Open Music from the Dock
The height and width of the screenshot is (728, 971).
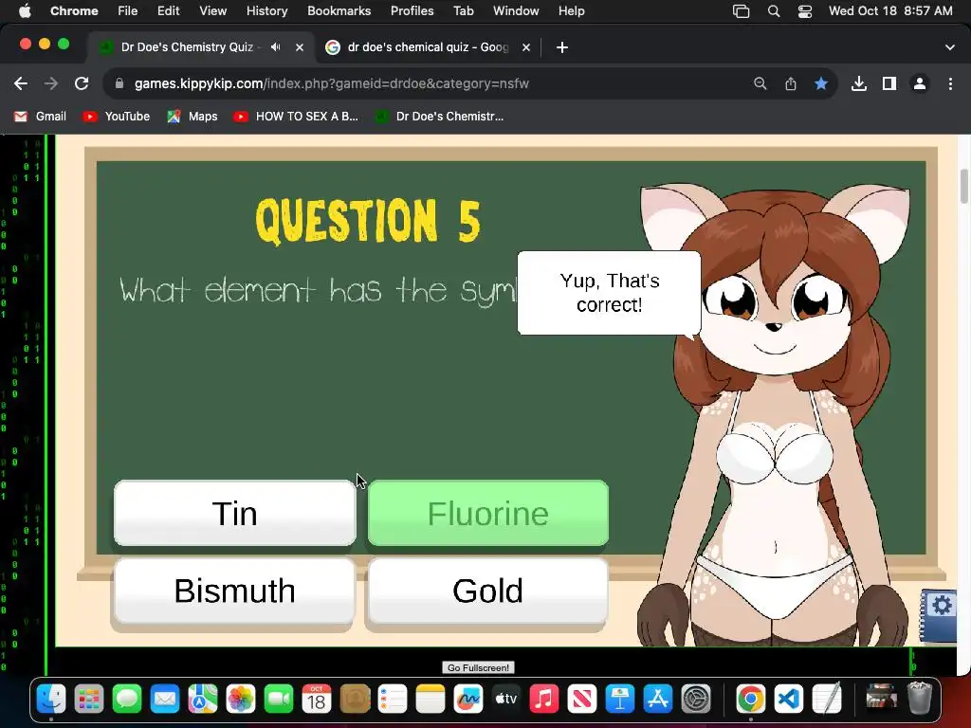coord(543,700)
